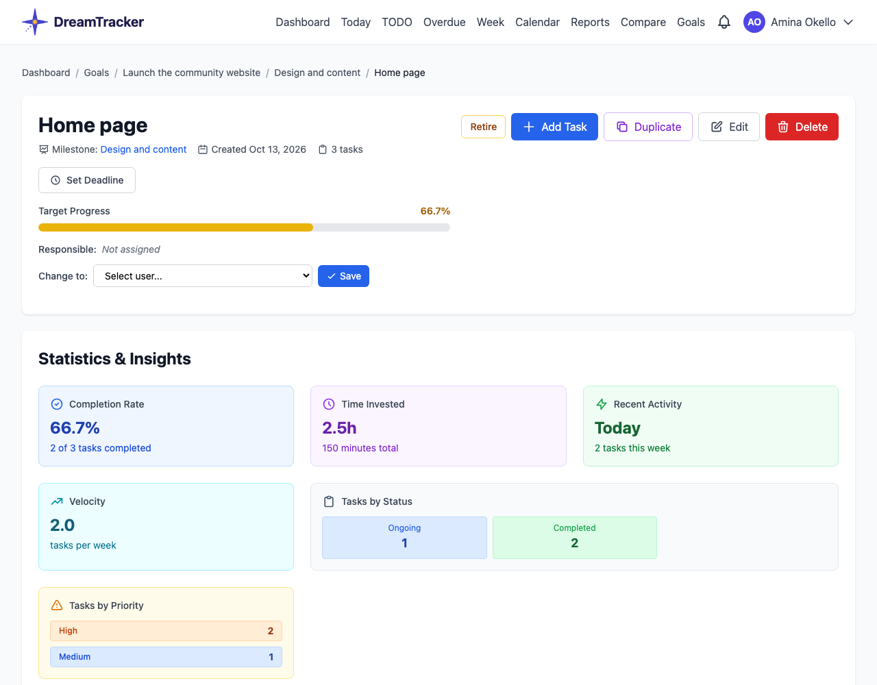Click the Medium priority bar
This screenshot has width=877, height=685.
[x=166, y=657]
